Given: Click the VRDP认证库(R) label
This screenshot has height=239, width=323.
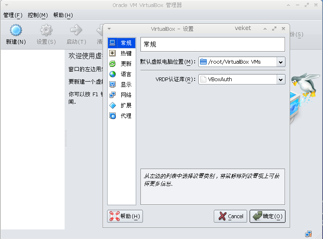Looking at the screenshot, I should 175,79.
